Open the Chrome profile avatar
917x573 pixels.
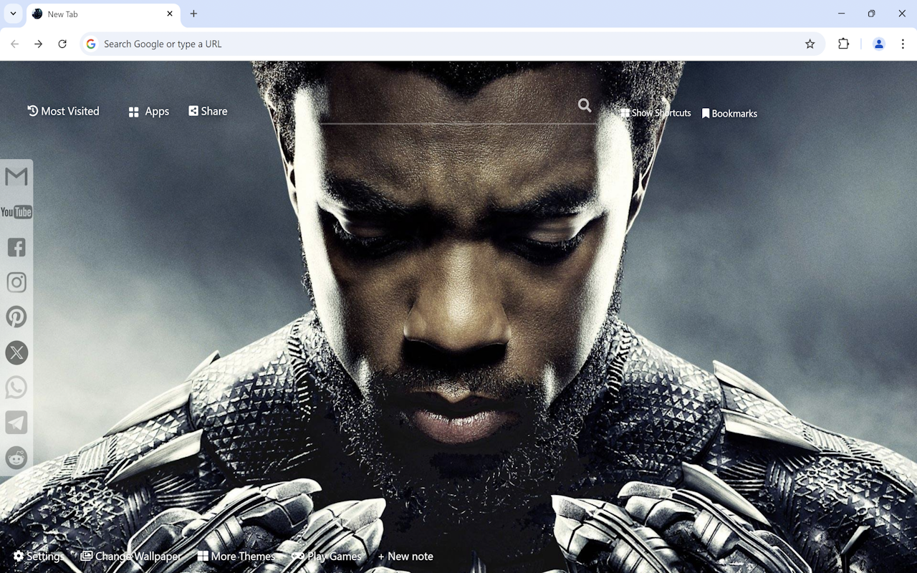coord(878,44)
